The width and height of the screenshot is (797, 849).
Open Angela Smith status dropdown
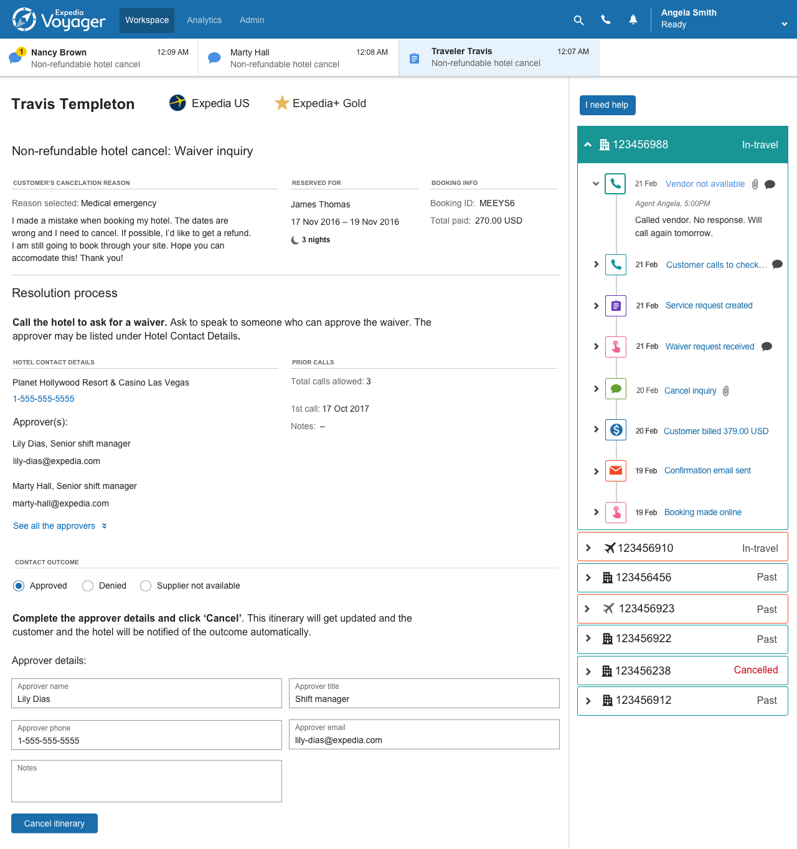[x=784, y=24]
